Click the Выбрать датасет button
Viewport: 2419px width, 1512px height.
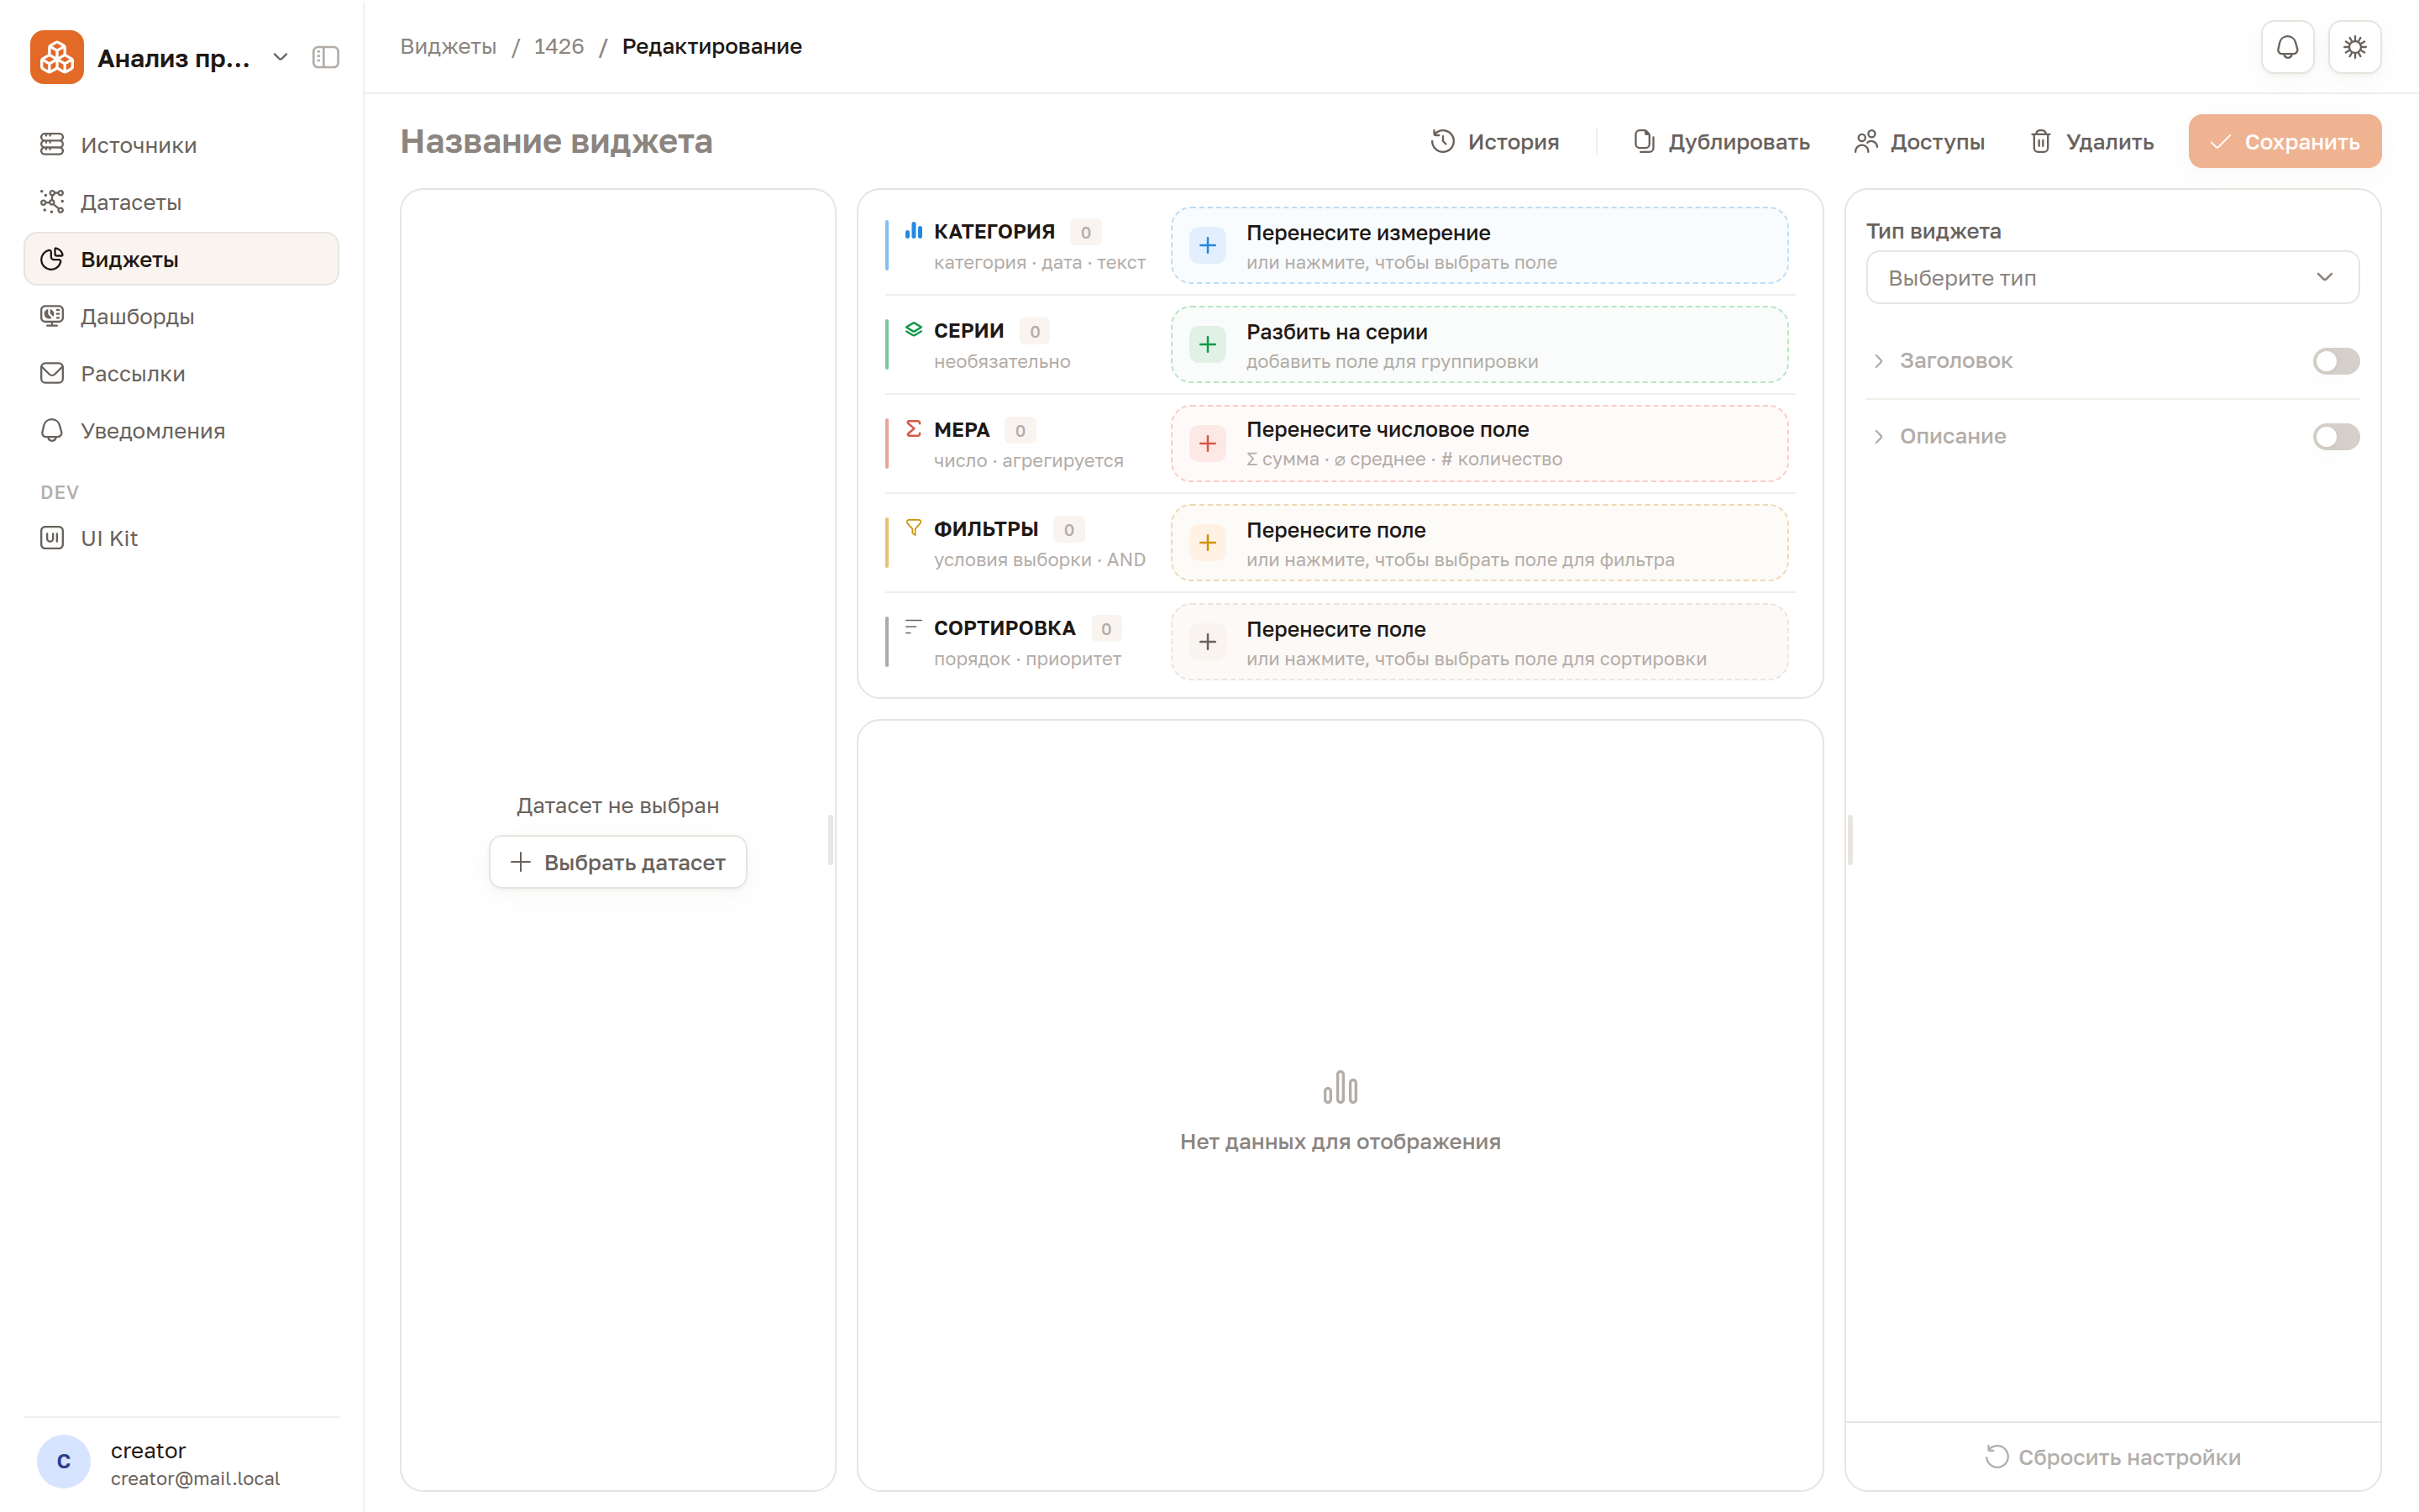[617, 862]
